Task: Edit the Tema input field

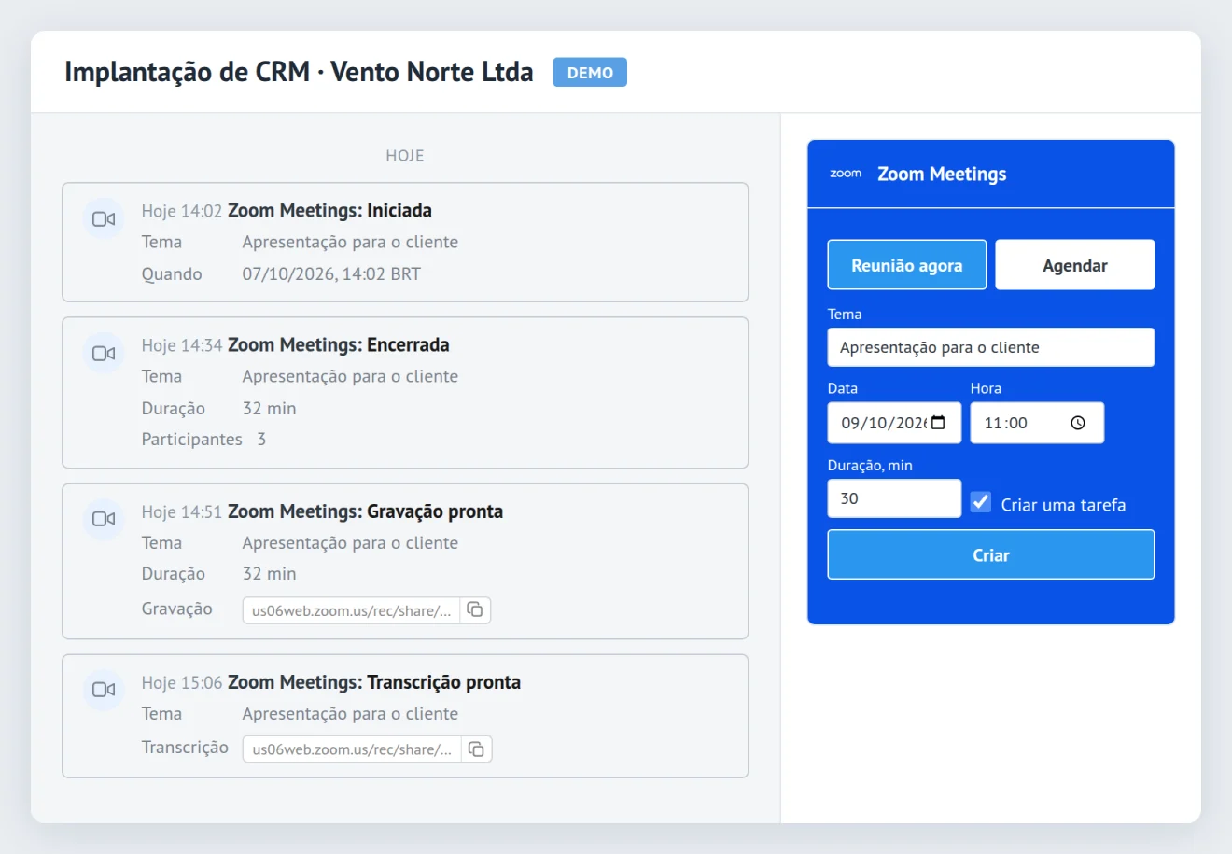Action: (x=991, y=347)
